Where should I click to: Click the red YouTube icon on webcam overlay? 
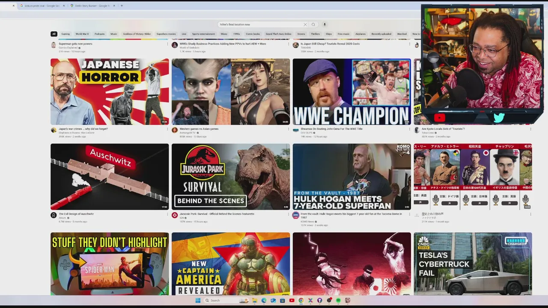439,118
